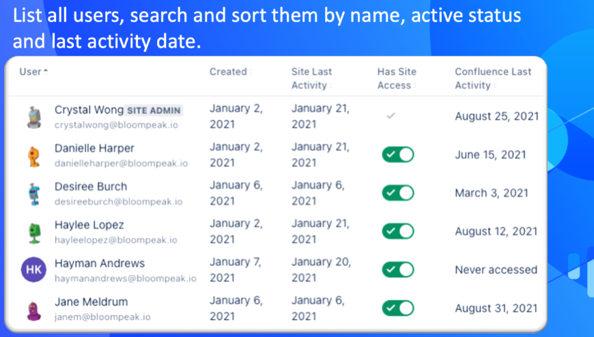
Task: Click Jane Meldrum's purple avatar icon
Action: tap(33, 309)
